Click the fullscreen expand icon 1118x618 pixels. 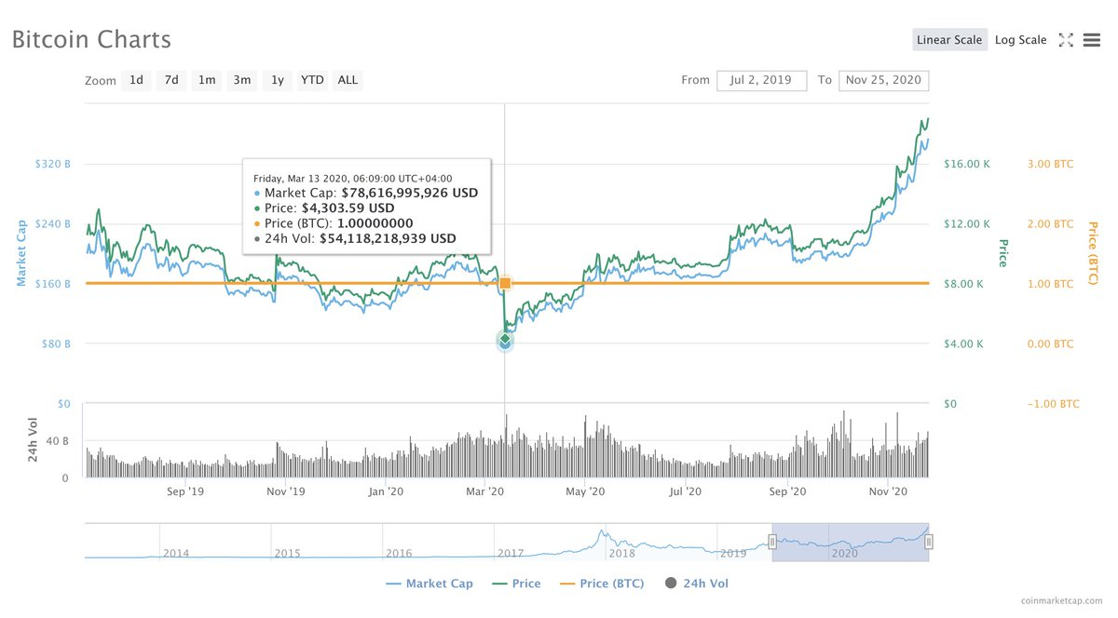[1067, 40]
